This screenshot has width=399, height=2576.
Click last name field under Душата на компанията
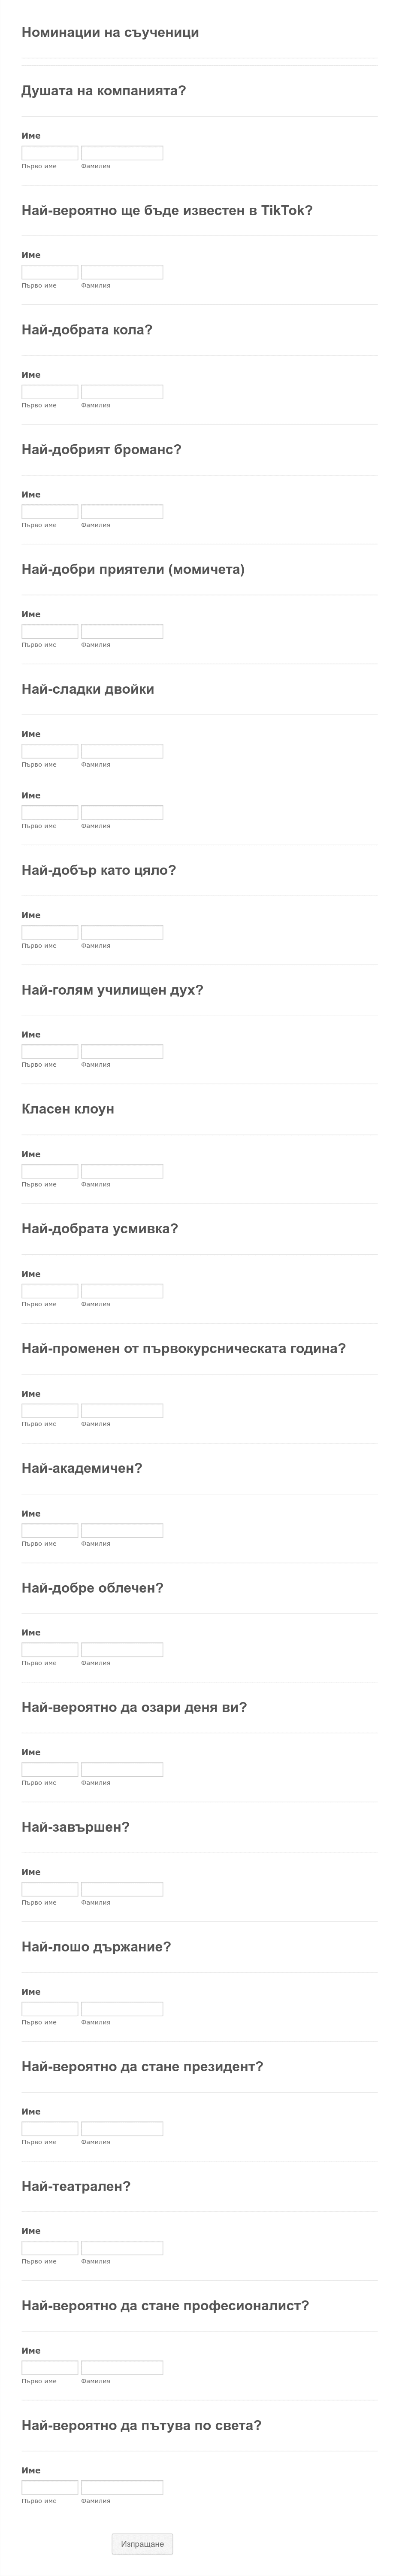click(122, 153)
